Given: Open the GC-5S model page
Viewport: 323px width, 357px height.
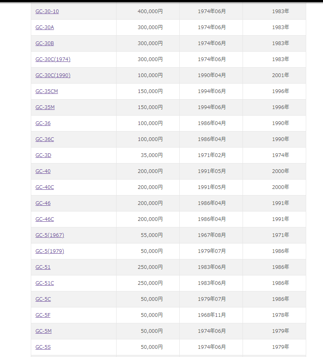Looking at the screenshot, I should pyautogui.click(x=43, y=347).
